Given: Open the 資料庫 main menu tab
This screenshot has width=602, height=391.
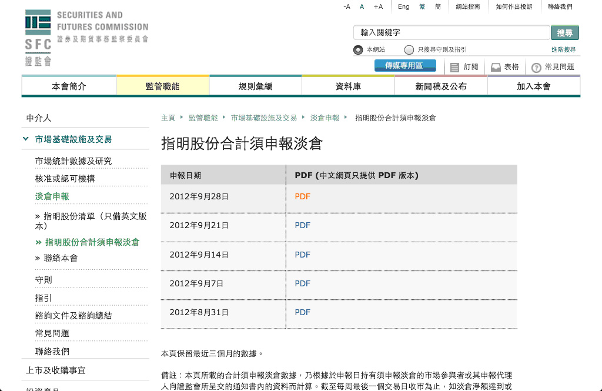Looking at the screenshot, I should [348, 86].
